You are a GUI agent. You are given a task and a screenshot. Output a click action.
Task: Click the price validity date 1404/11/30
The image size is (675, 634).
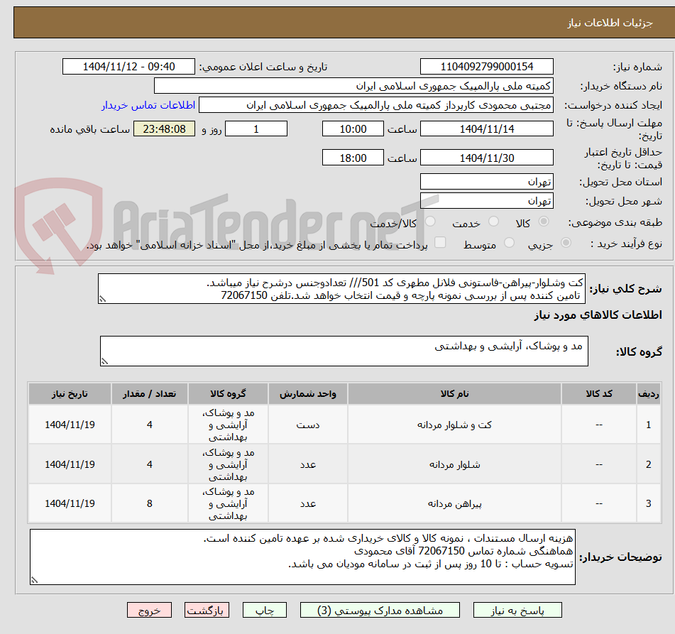click(486, 158)
